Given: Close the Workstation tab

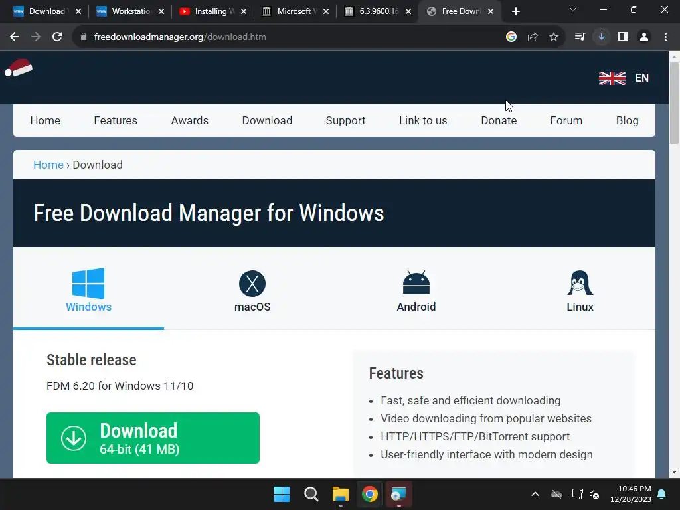Looking at the screenshot, I should click(161, 11).
